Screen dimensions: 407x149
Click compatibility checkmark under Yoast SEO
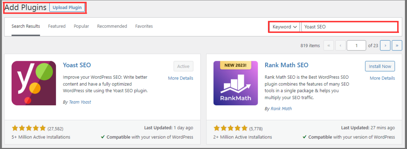coord(103,137)
